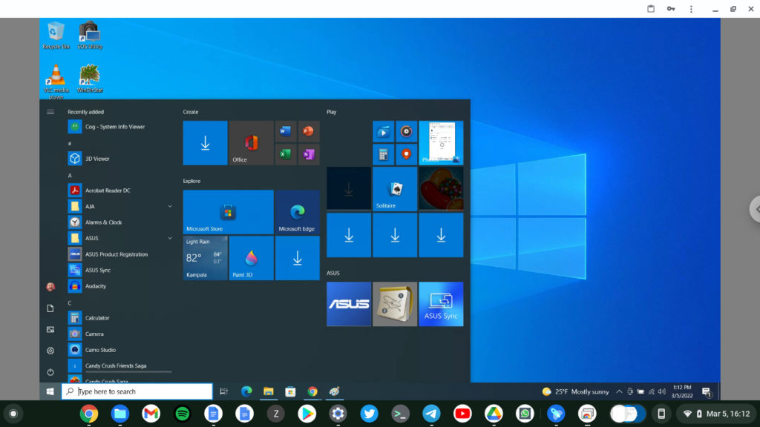760x427 pixels.
Task: Open Documents from Start sidebar
Action: (50, 308)
